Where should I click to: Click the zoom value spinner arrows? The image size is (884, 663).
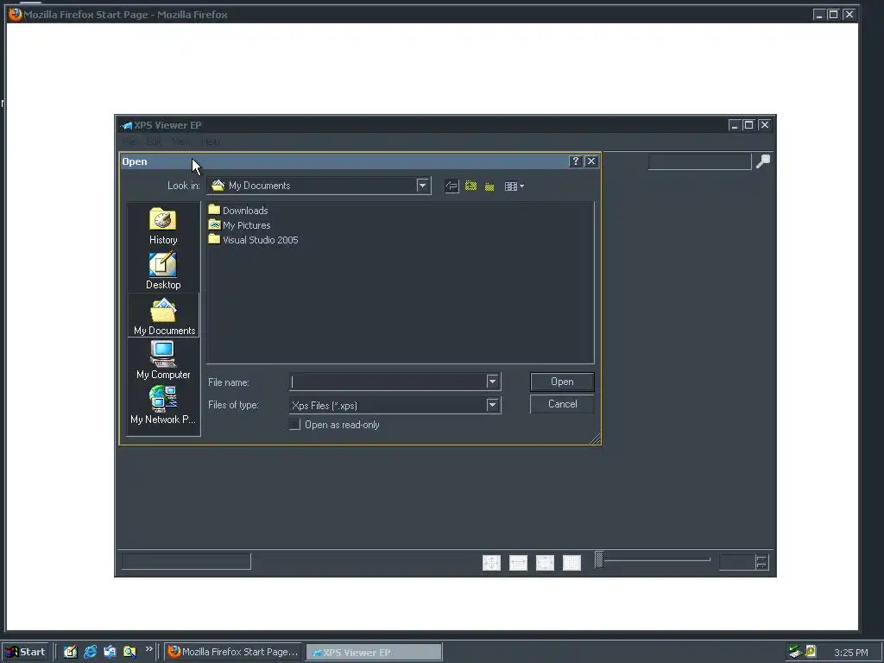(761, 562)
